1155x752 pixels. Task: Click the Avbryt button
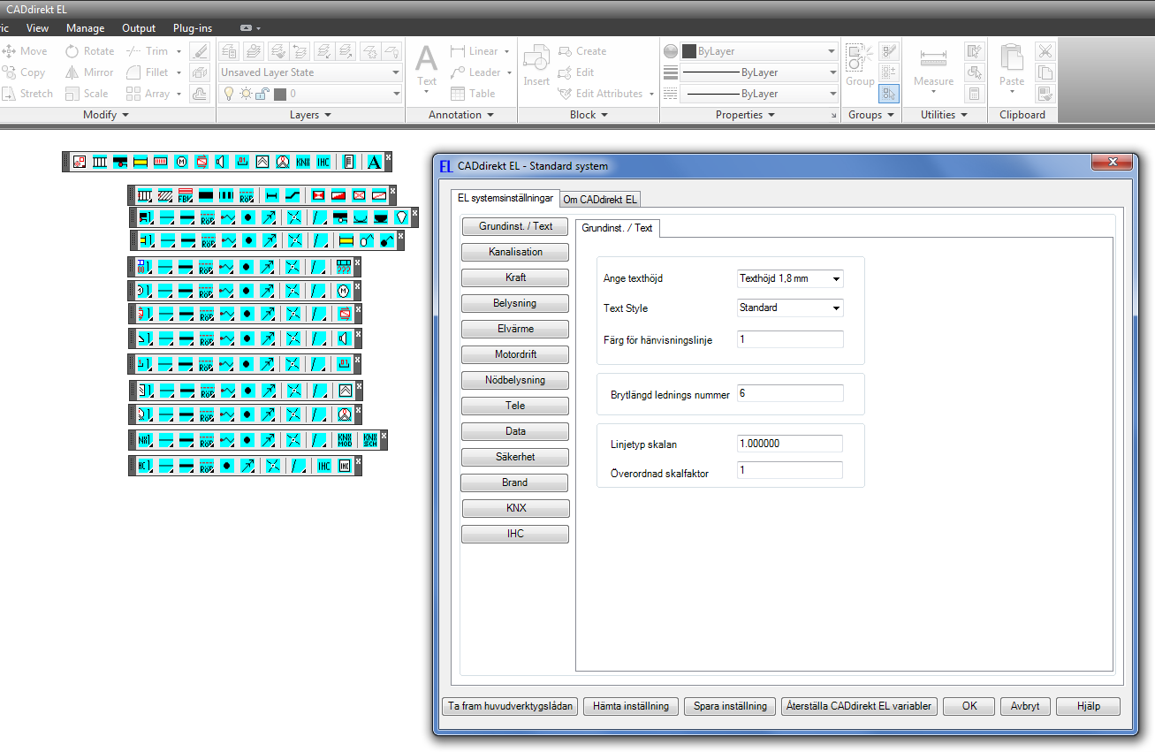point(1026,707)
